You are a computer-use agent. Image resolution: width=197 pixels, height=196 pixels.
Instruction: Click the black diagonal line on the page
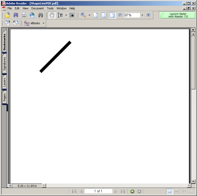[55, 57]
